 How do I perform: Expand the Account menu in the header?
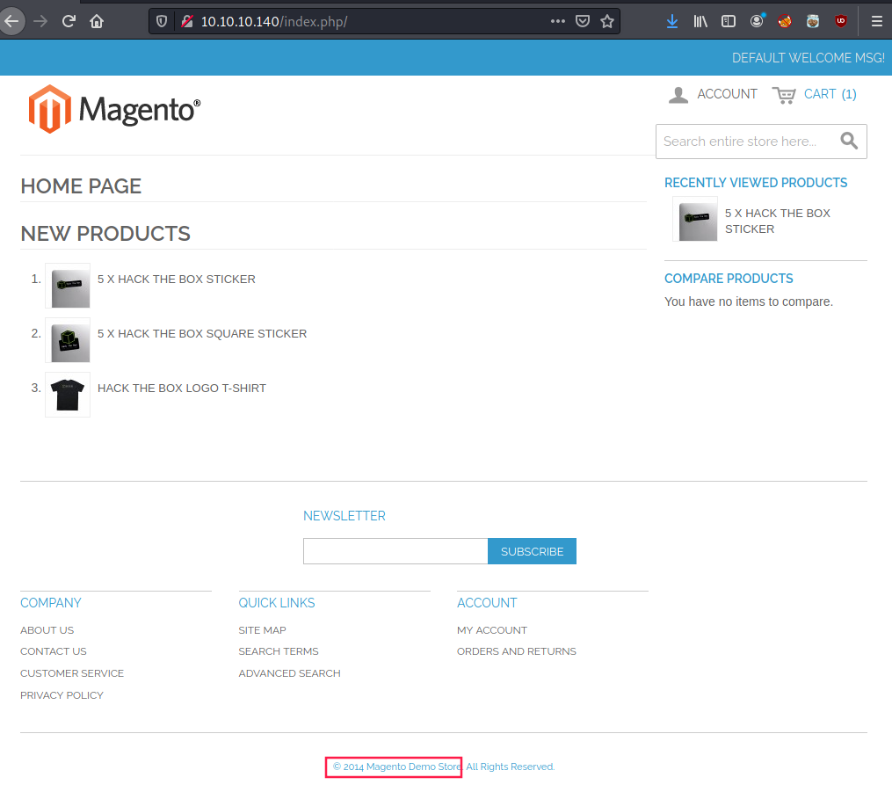[x=713, y=94]
